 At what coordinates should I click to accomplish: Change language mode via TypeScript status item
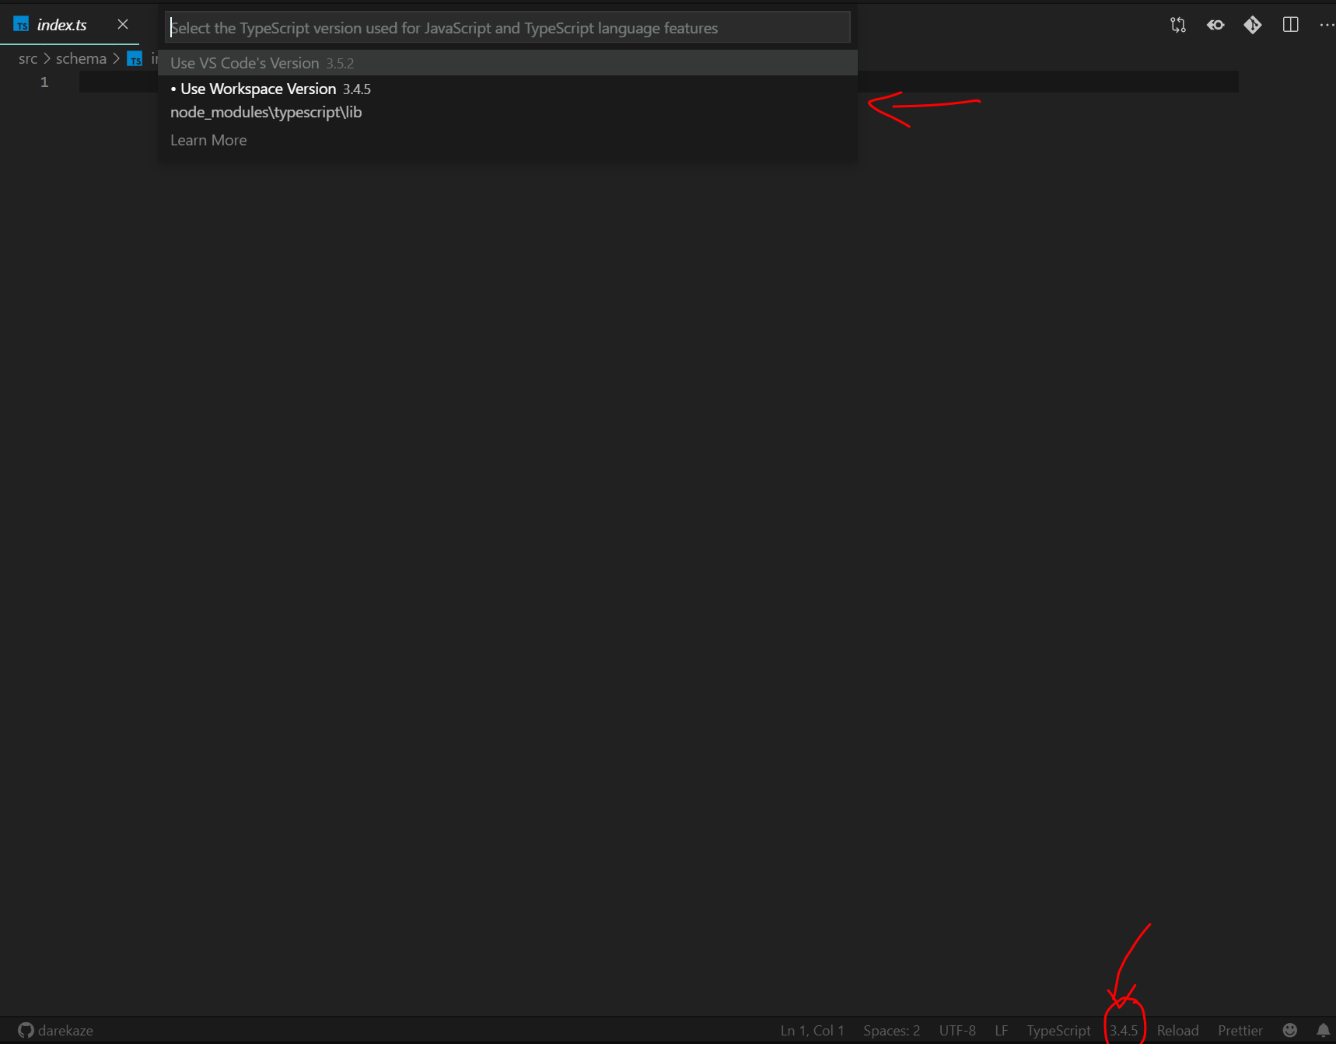(1058, 1030)
